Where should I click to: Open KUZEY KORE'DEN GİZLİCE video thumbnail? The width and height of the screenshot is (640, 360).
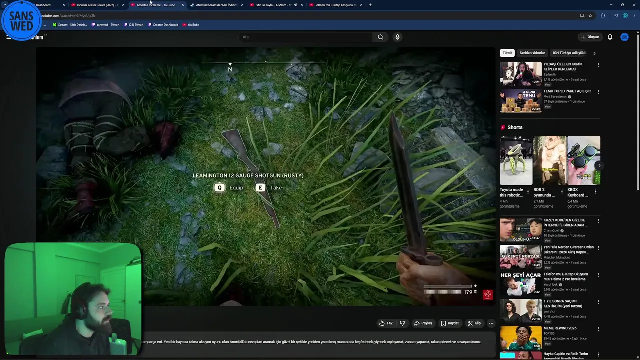[520, 230]
